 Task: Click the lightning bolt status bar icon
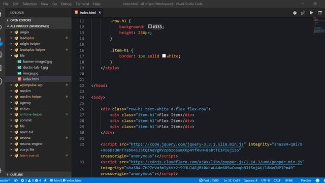tap(45, 180)
